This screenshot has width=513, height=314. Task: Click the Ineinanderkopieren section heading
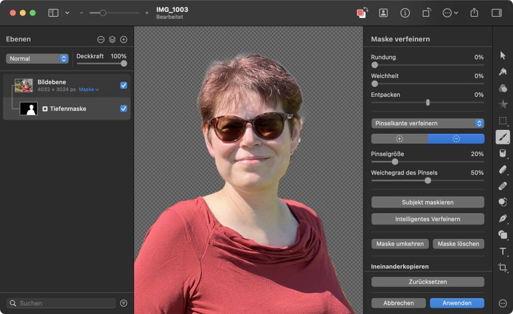point(400,266)
